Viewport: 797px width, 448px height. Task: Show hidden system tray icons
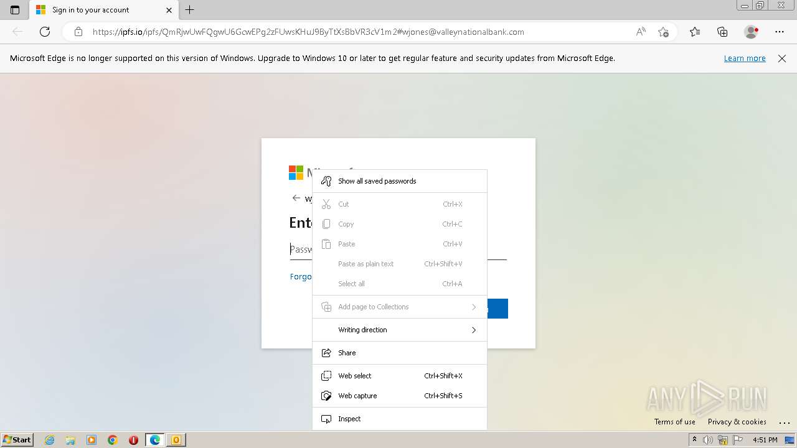point(695,440)
